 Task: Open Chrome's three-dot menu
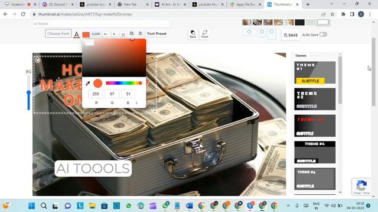tap(370, 14)
